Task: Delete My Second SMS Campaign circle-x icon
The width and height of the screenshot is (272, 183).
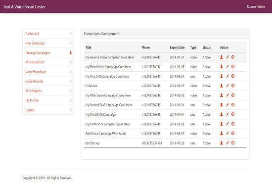Action: [233, 105]
